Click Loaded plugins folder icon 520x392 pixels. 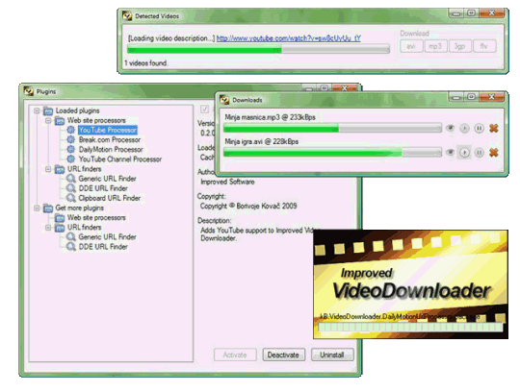tap(48, 110)
